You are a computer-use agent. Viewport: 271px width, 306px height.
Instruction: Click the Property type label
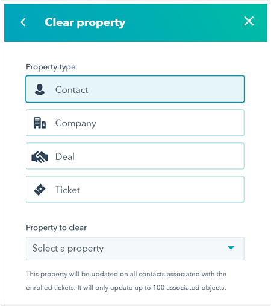[x=51, y=67]
